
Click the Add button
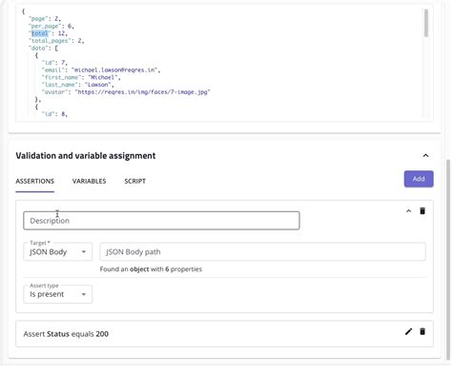pyautogui.click(x=419, y=179)
